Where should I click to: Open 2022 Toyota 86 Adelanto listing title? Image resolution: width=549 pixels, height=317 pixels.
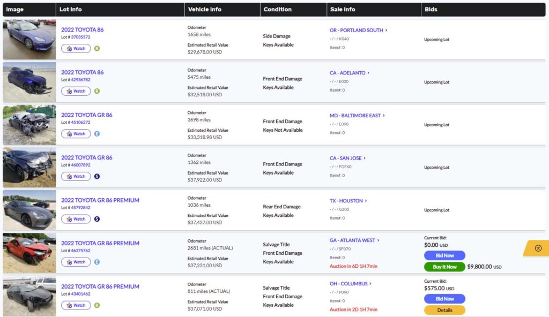(x=82, y=72)
